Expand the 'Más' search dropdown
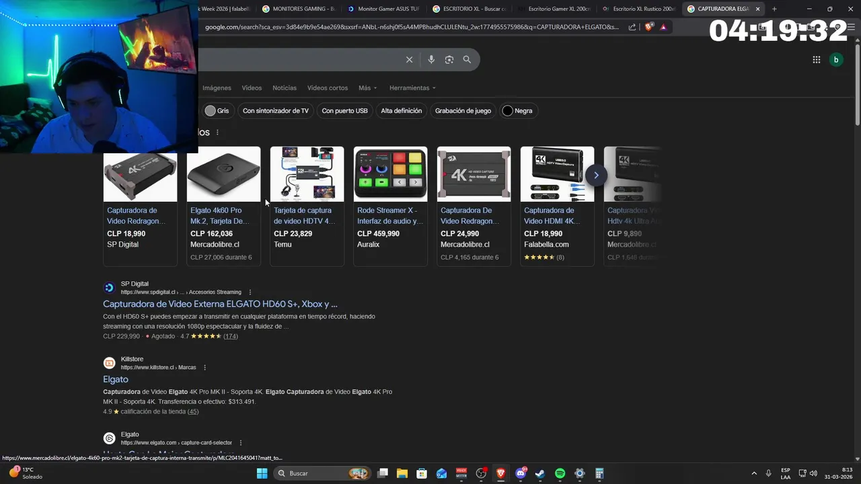Image resolution: width=861 pixels, height=484 pixels. pyautogui.click(x=367, y=88)
